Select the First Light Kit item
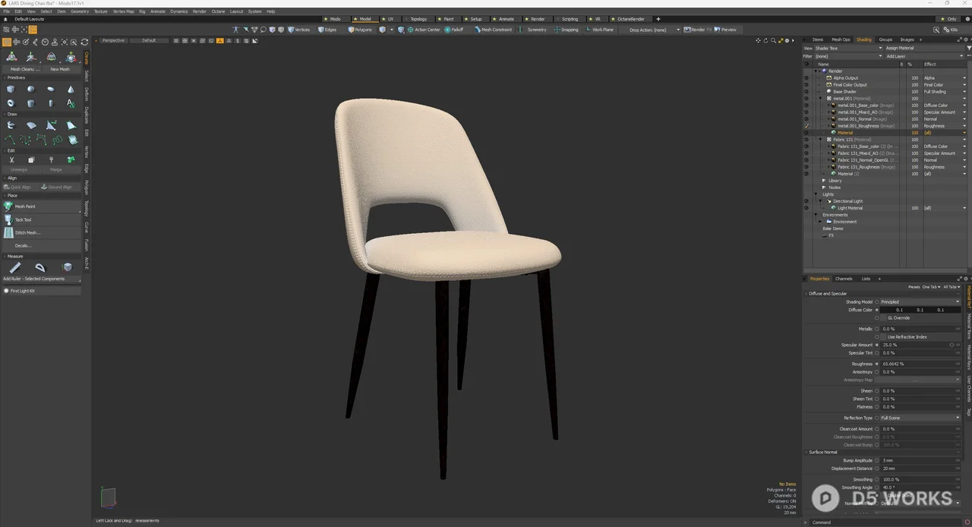Screen dimensions: 972x527 [42, 291]
